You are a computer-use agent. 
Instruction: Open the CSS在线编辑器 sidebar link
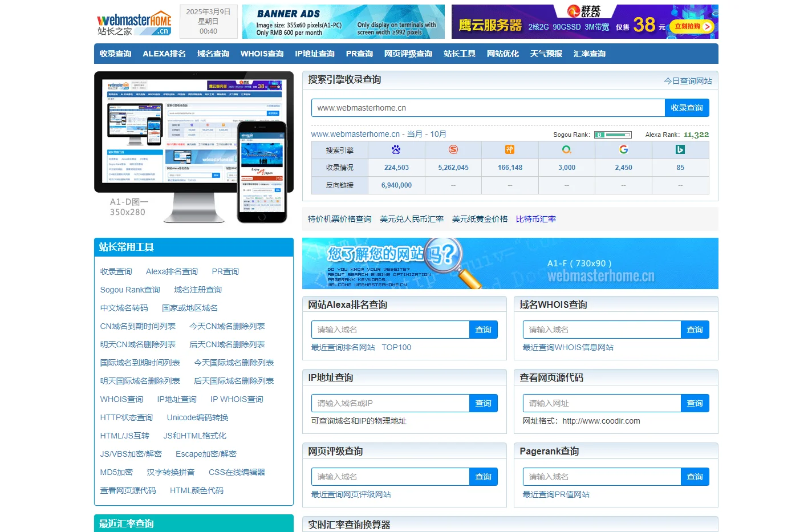(x=237, y=472)
